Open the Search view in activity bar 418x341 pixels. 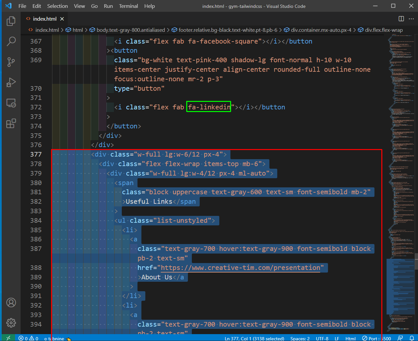pyautogui.click(x=11, y=41)
